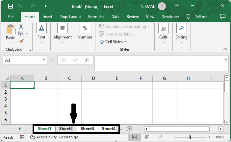Switch to the Review tab
This screenshot has height=142, width=231.
(x=133, y=17)
